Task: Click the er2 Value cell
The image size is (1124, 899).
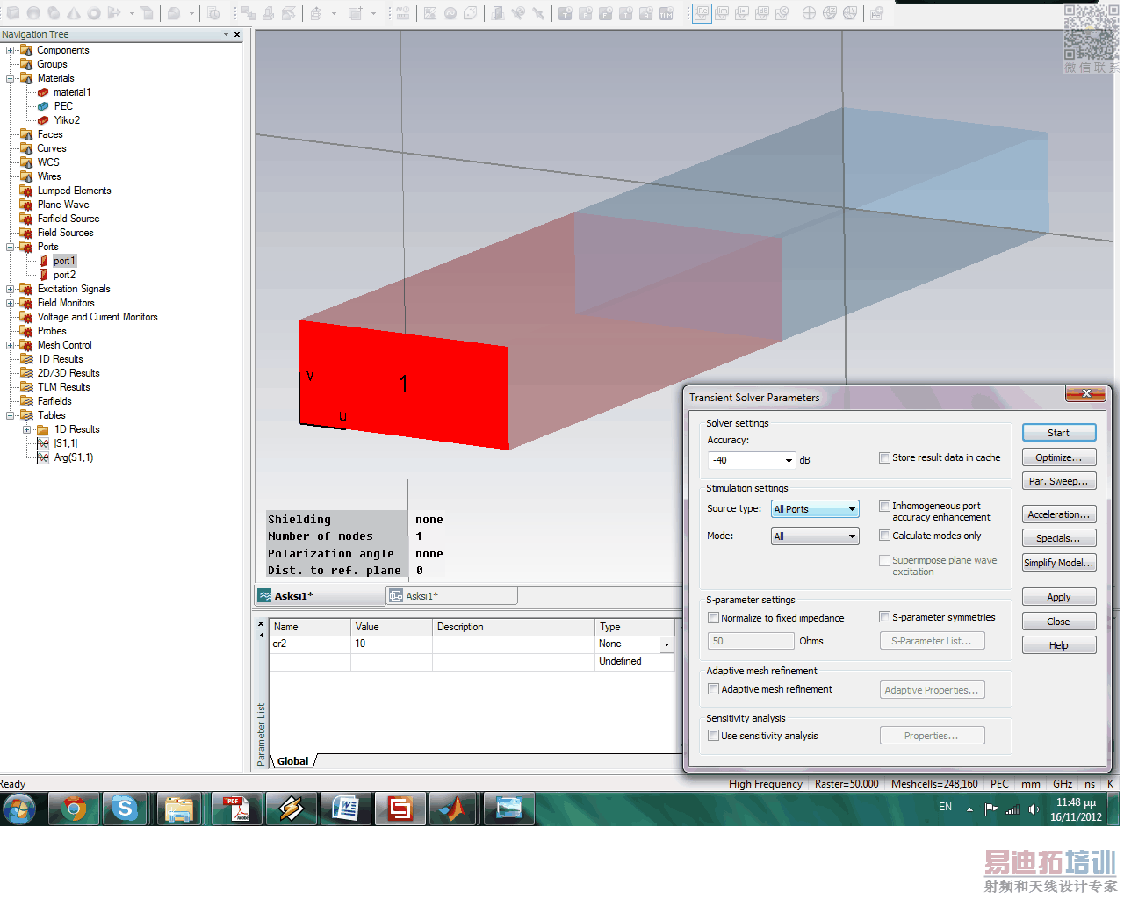Action: [x=392, y=644]
